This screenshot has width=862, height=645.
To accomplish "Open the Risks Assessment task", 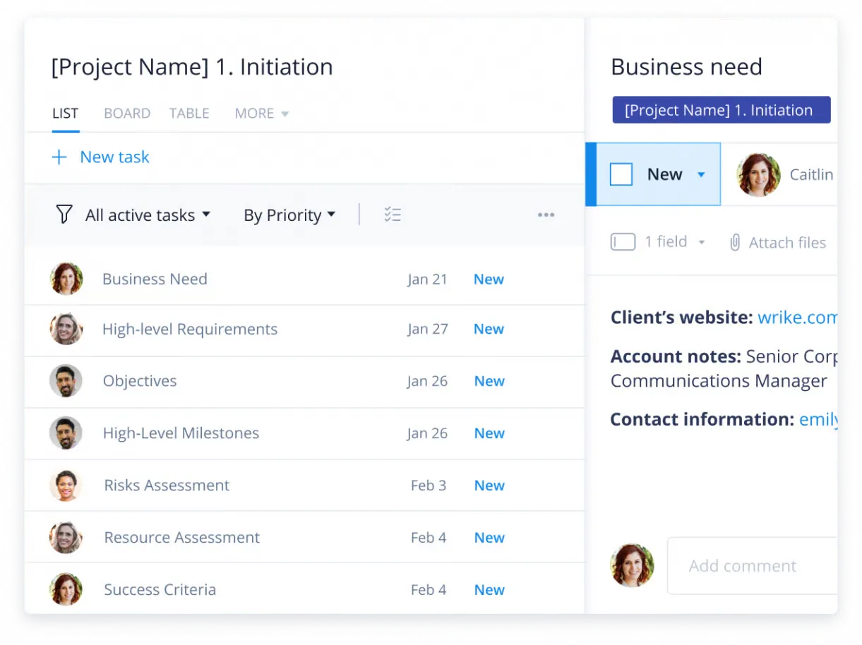I will tap(167, 486).
